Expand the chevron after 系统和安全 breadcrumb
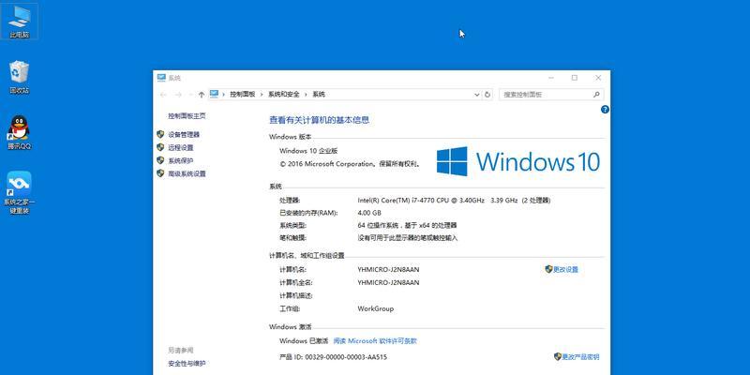The image size is (750, 375). tap(307, 95)
